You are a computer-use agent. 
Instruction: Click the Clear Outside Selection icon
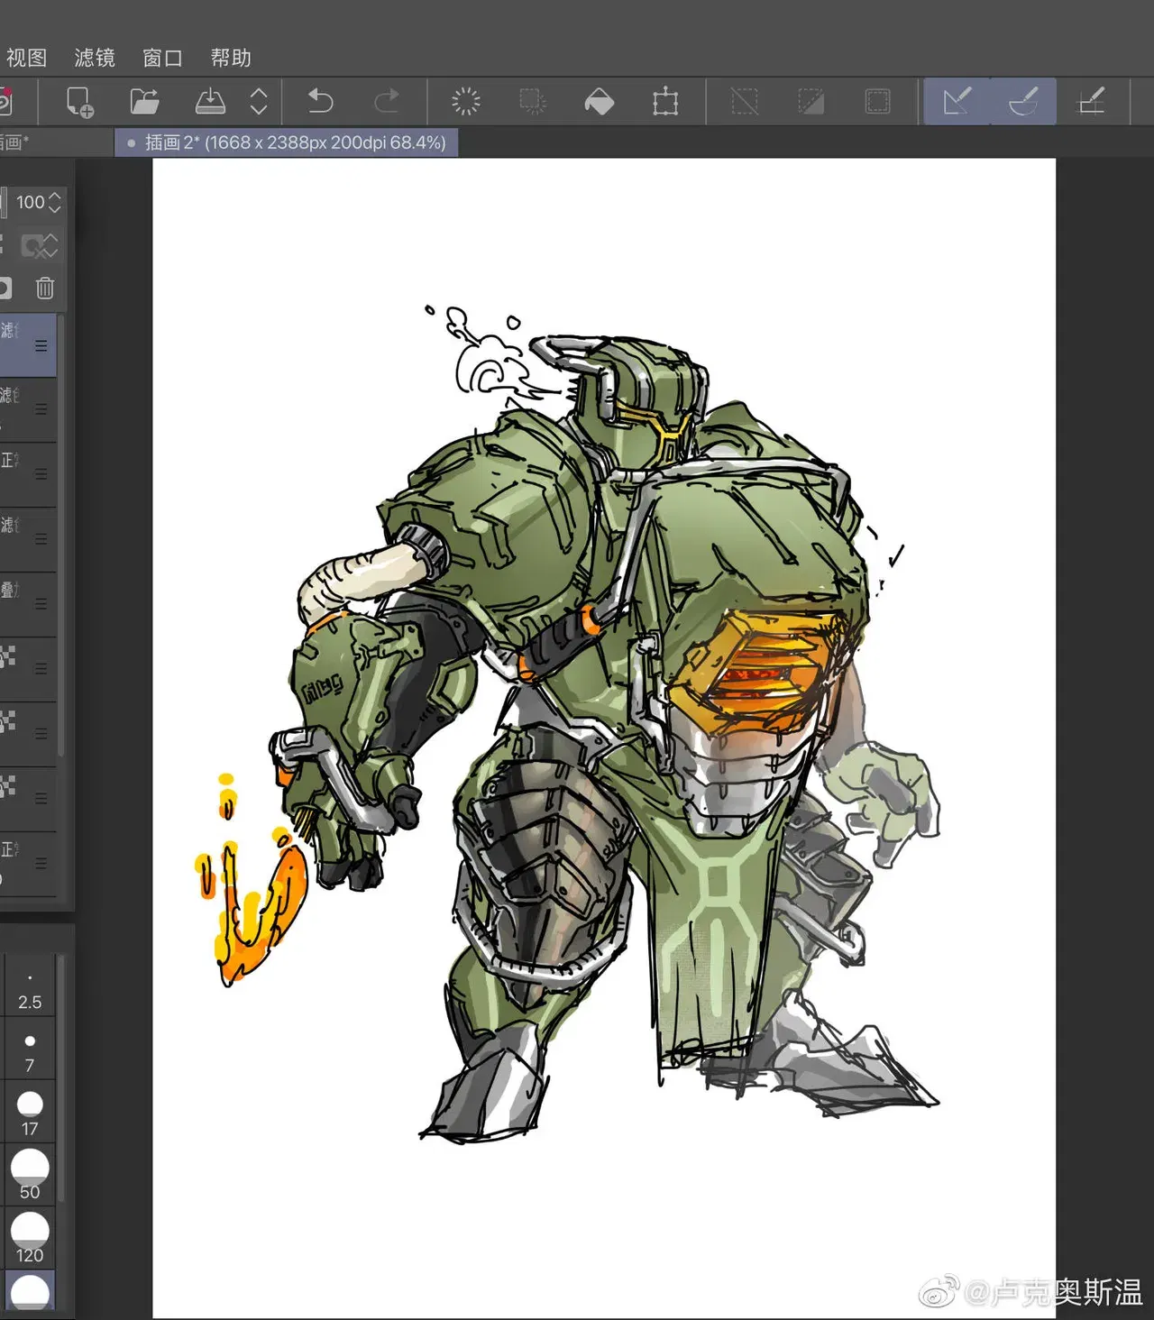(533, 101)
